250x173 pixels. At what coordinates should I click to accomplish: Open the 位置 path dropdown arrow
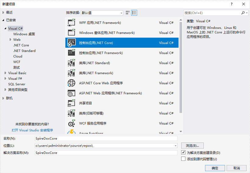pos(175,146)
